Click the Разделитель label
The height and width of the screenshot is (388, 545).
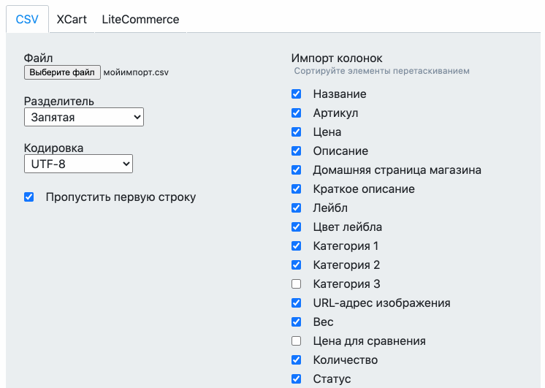coord(58,101)
